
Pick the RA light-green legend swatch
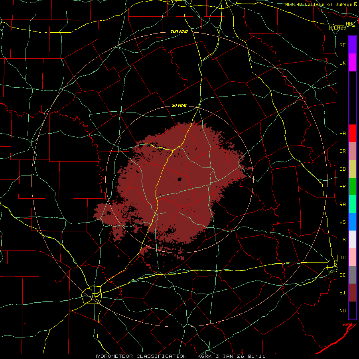pyautogui.click(x=352, y=204)
